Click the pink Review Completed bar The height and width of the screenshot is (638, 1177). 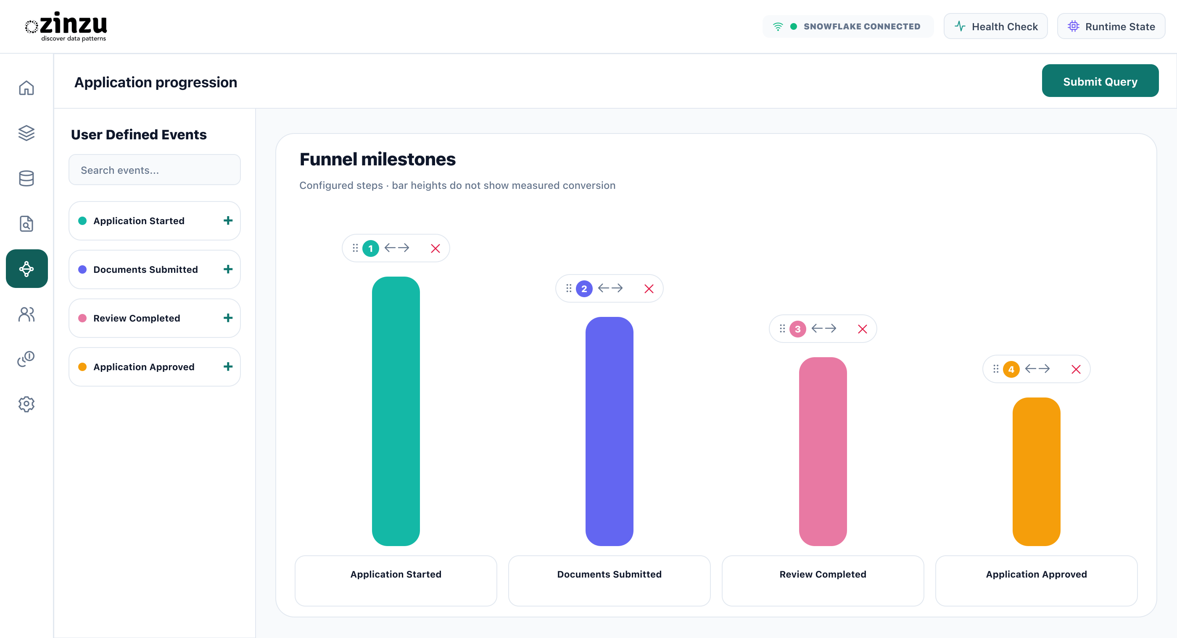tap(823, 451)
